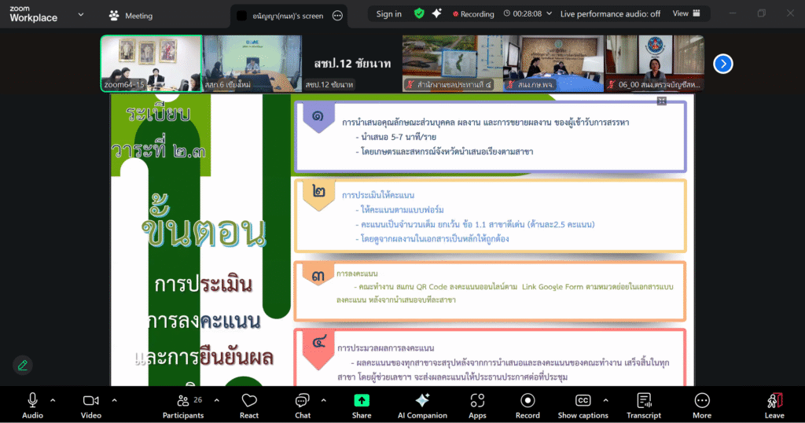The width and height of the screenshot is (805, 423).
Task: Open the Transcript panel
Action: tap(644, 404)
